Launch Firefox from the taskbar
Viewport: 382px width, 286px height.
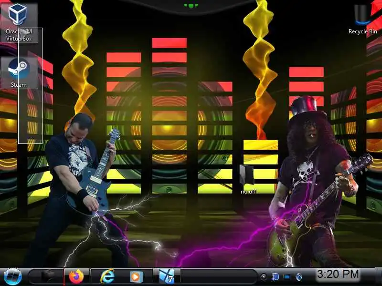(x=76, y=276)
